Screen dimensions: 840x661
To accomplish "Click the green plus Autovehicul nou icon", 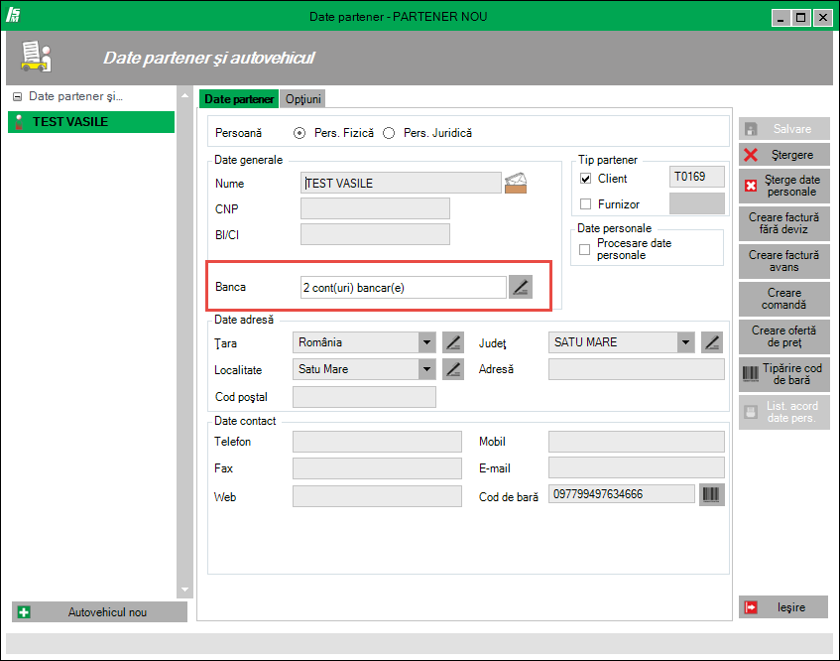I will 25,612.
